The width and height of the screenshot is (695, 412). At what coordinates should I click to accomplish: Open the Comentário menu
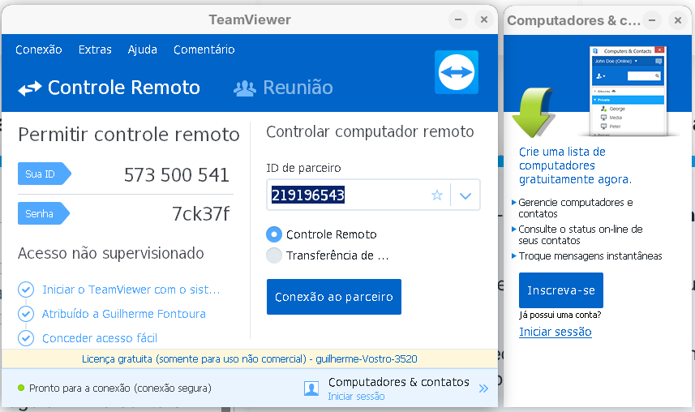point(204,49)
